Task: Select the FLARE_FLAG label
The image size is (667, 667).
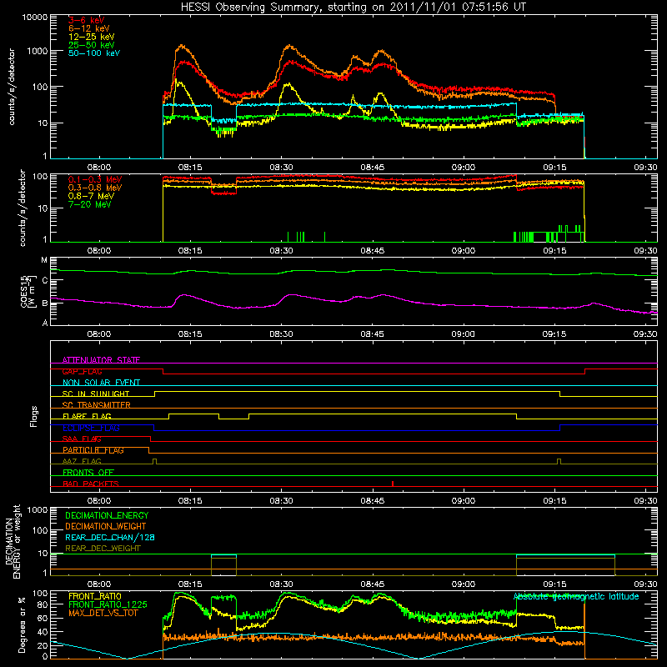Action: [x=87, y=416]
